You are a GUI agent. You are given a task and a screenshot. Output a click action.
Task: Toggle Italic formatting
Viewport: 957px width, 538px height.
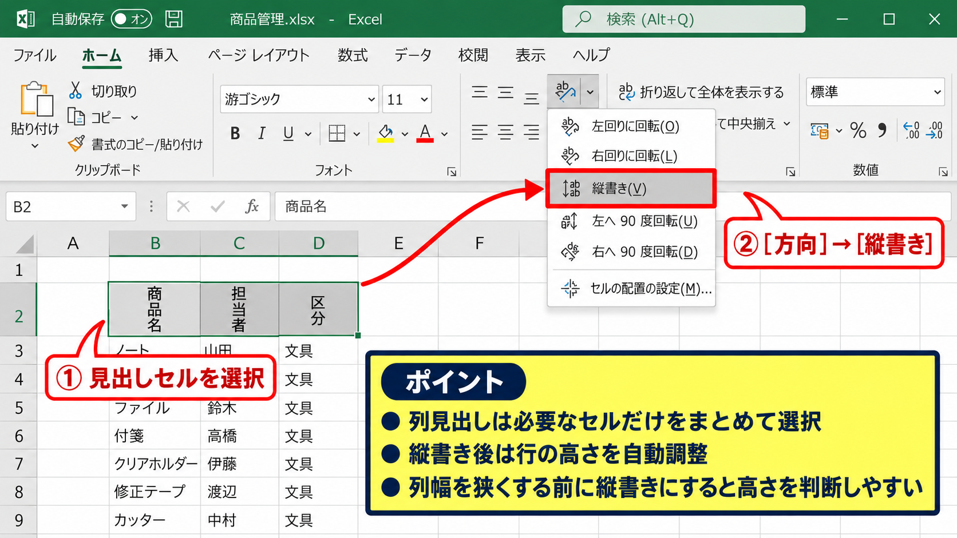click(262, 134)
